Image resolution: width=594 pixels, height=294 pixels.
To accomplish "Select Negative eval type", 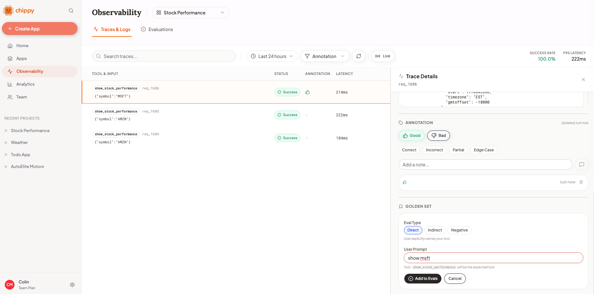I will [x=459, y=230].
